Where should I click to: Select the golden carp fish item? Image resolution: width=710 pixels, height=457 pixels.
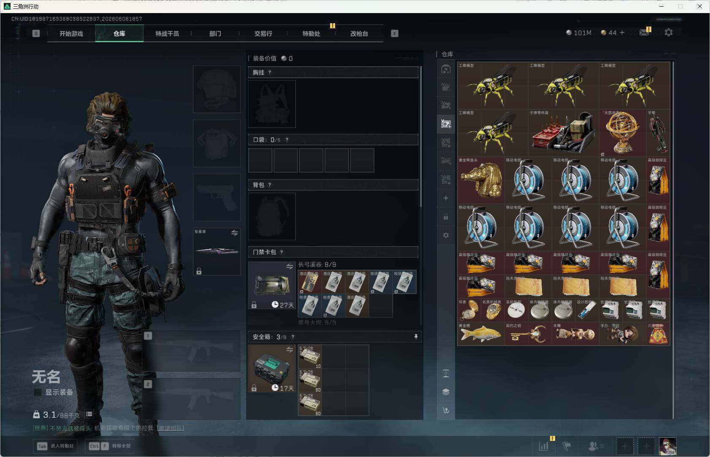point(481,334)
